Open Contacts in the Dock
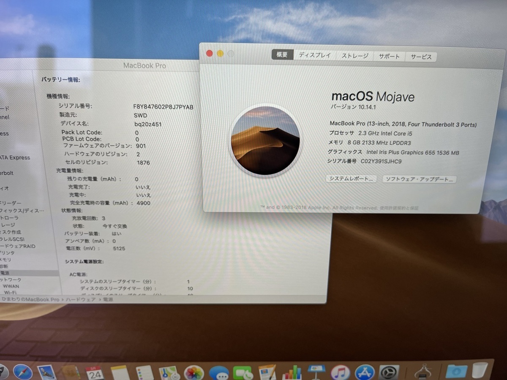507x380 pixels. tap(71, 373)
